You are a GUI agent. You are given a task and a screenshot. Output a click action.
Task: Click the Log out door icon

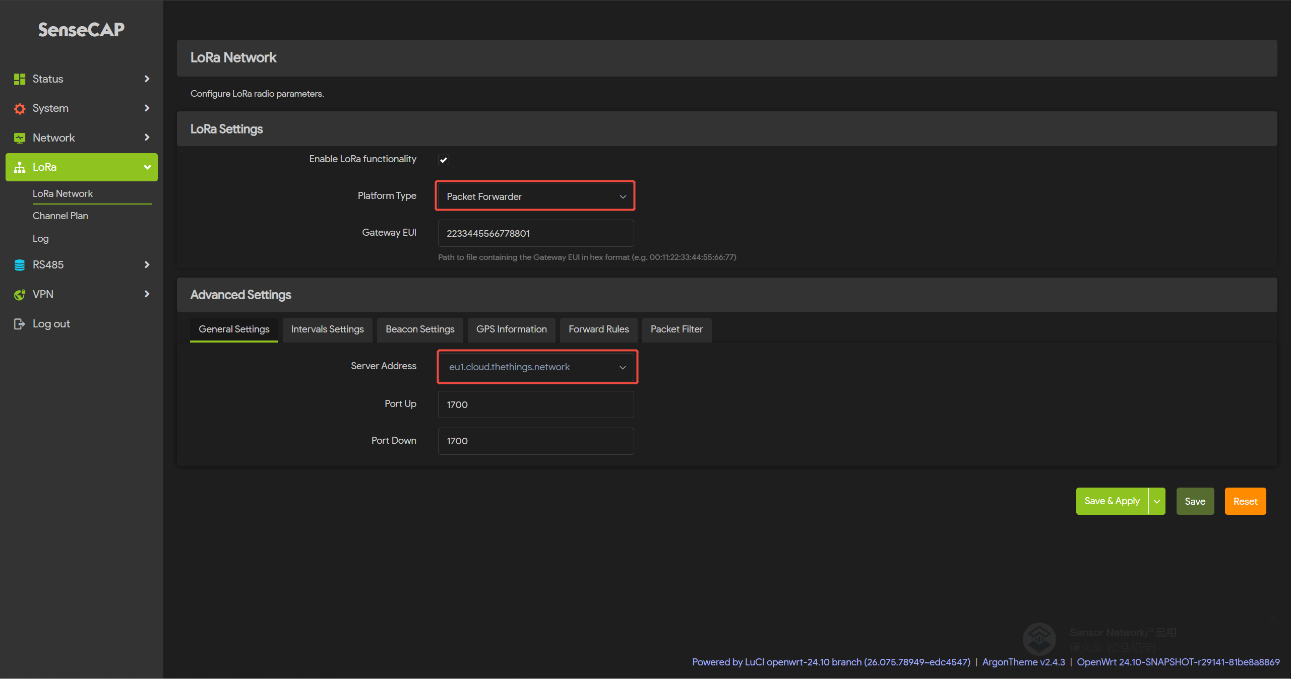20,324
